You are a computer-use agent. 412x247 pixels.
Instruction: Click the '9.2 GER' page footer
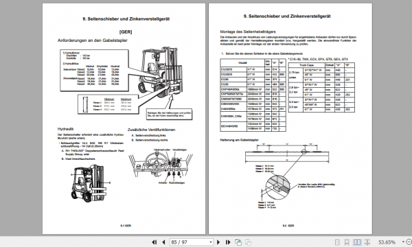click(288, 226)
